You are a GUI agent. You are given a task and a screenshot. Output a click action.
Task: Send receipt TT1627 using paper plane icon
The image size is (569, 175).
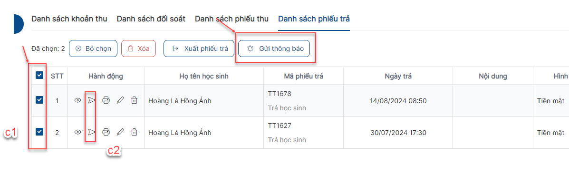pyautogui.click(x=92, y=132)
